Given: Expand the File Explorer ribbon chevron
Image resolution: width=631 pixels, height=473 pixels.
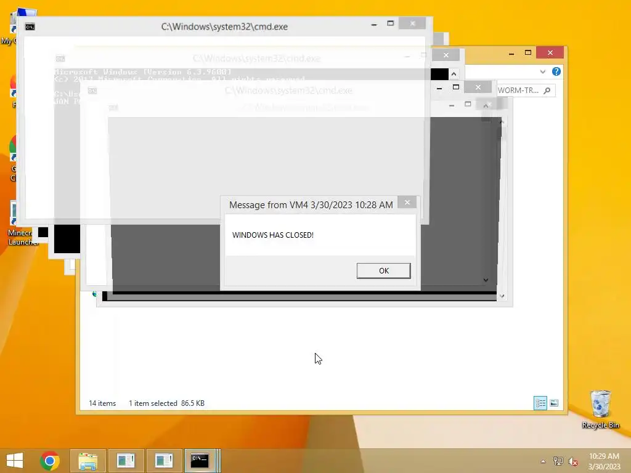Looking at the screenshot, I should (542, 71).
